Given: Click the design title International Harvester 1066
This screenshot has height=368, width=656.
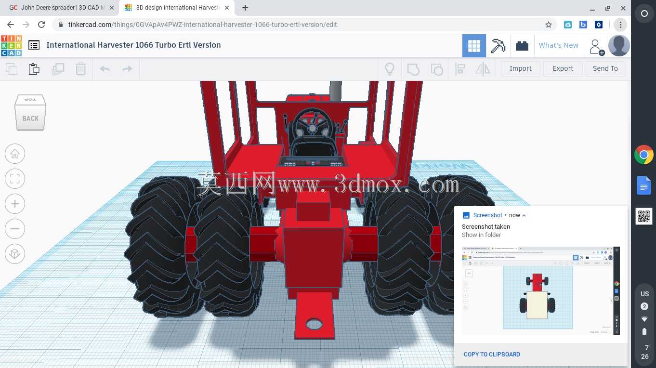Looking at the screenshot, I should [133, 45].
